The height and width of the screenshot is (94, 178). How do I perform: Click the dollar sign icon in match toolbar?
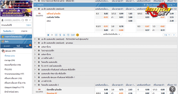point(60,35)
